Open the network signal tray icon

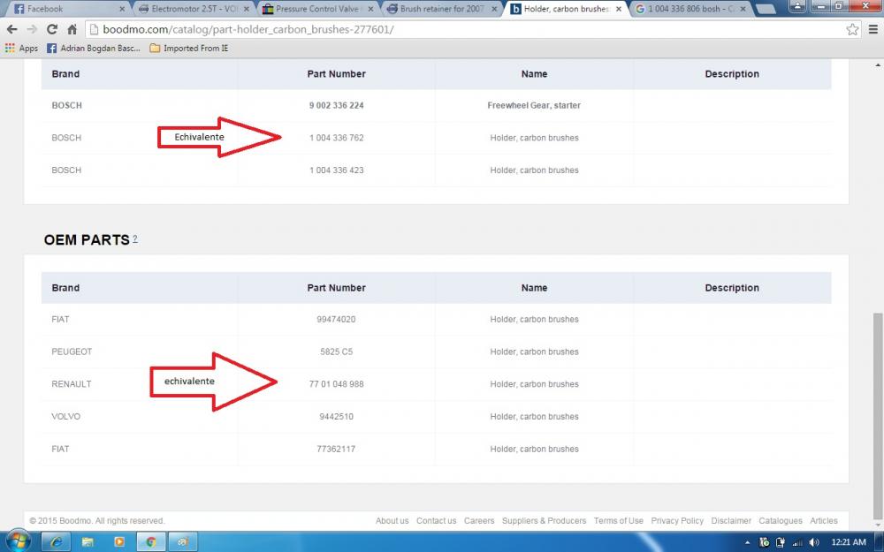click(x=797, y=542)
